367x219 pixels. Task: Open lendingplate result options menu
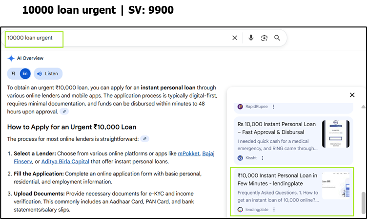click(274, 209)
